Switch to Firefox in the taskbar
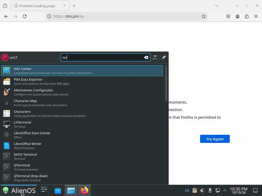Screen dimensions: 262x196 [x=84, y=190]
